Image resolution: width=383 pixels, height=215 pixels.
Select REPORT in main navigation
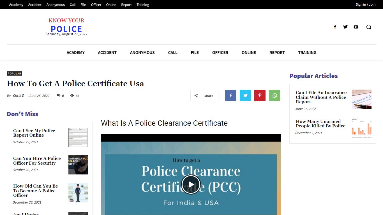click(277, 53)
